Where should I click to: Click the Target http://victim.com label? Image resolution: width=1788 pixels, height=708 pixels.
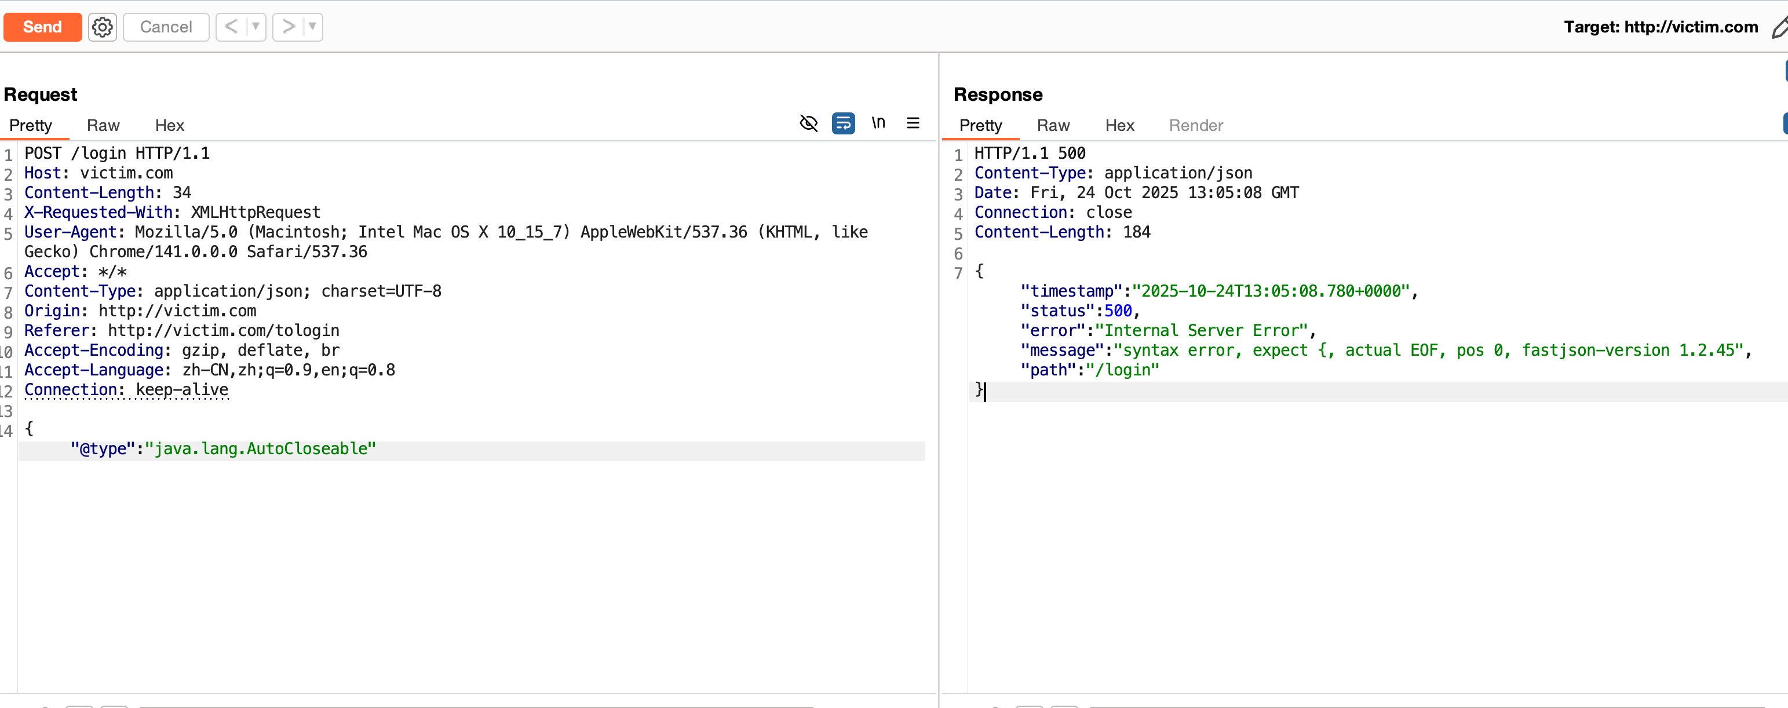(1661, 27)
